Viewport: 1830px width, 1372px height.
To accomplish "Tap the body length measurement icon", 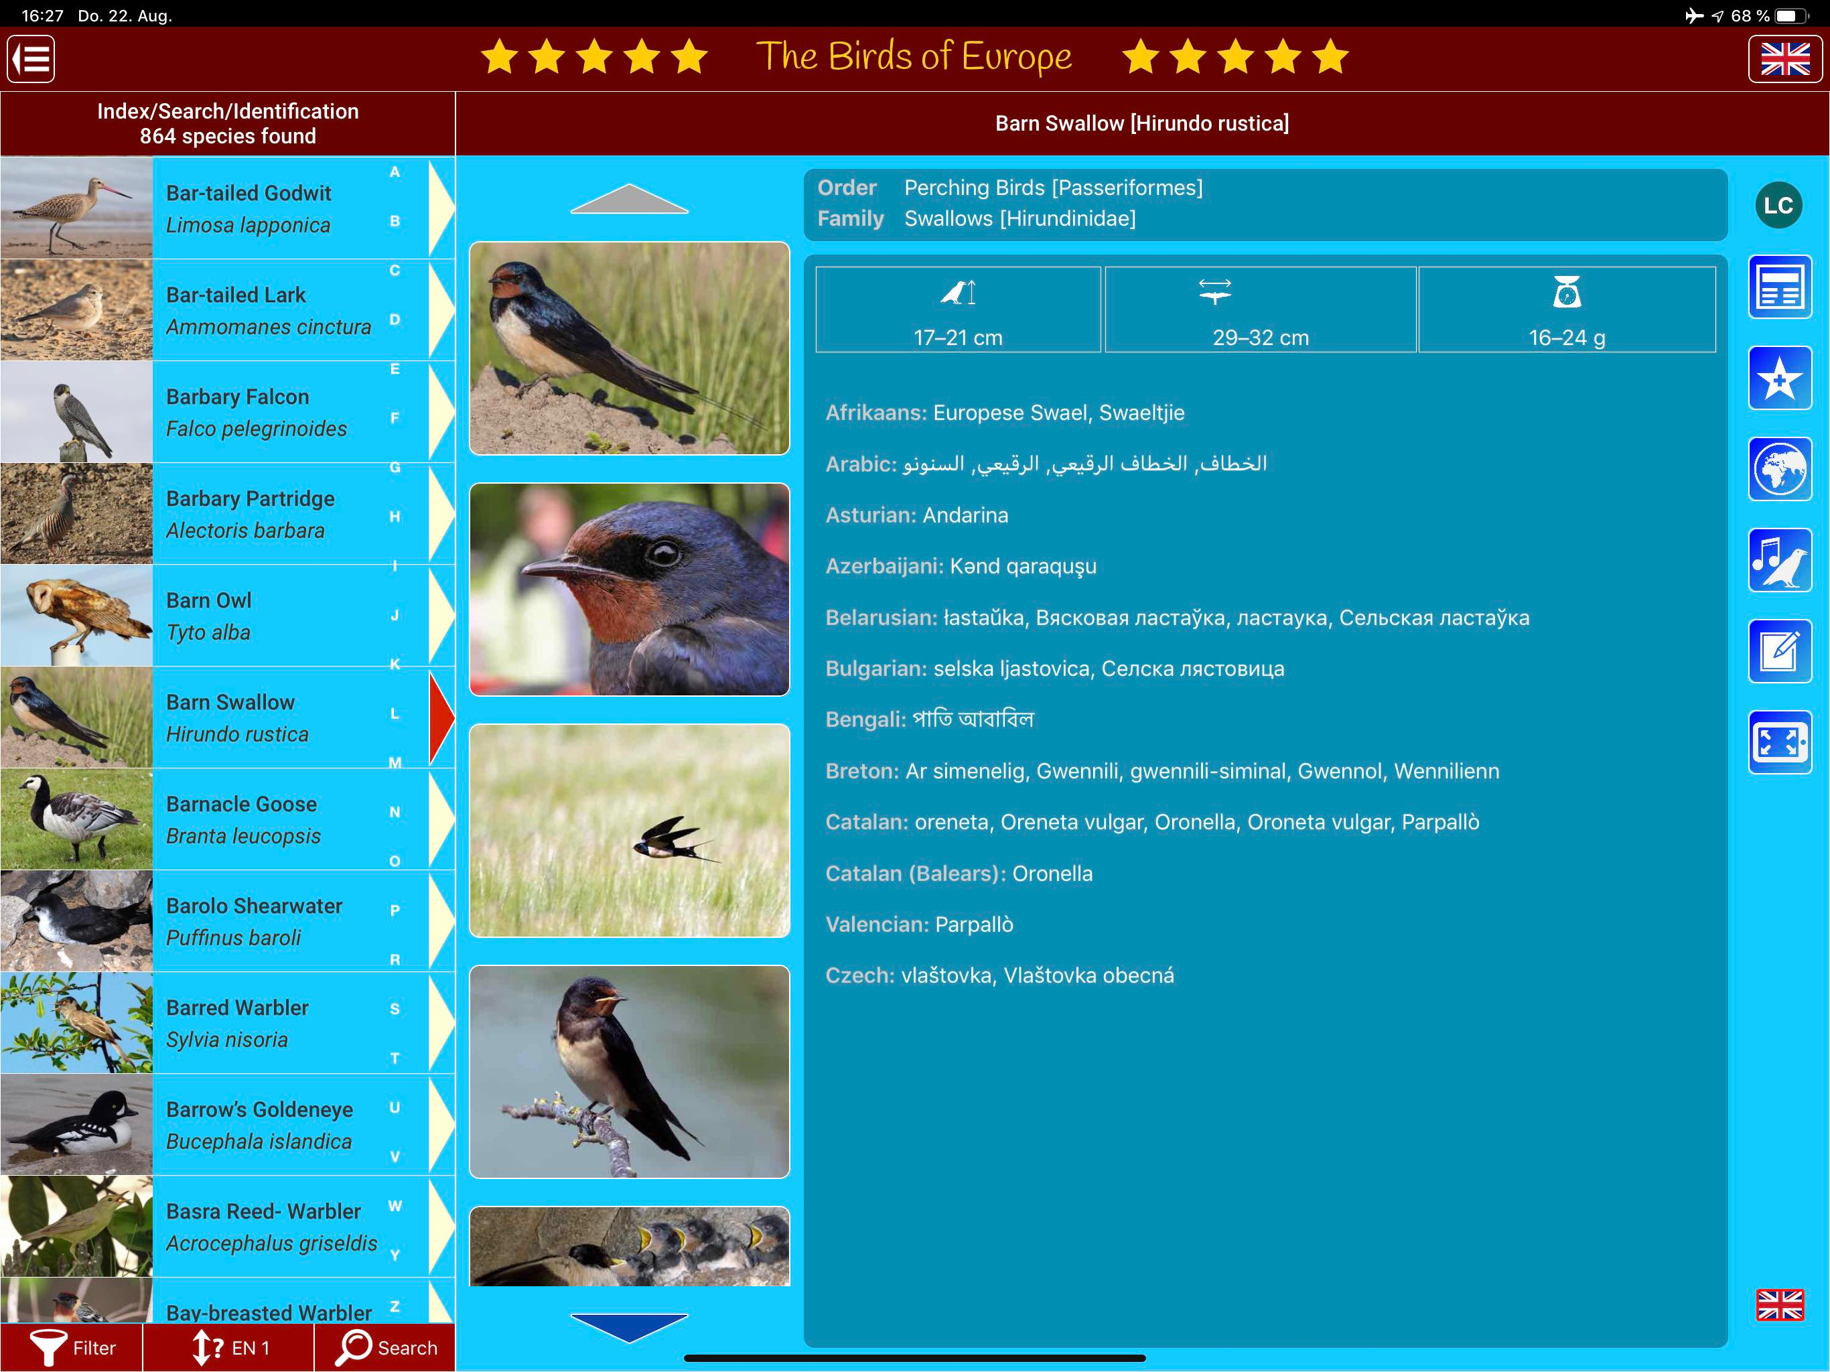I will [958, 292].
